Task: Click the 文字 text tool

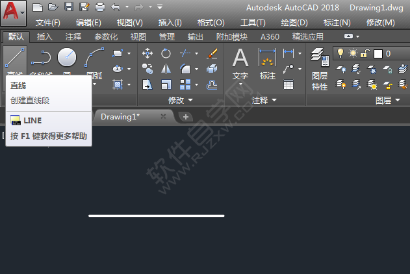Action: tap(240, 65)
